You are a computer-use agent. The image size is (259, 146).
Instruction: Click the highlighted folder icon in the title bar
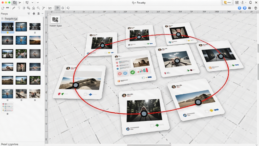pyautogui.click(x=15, y=3)
